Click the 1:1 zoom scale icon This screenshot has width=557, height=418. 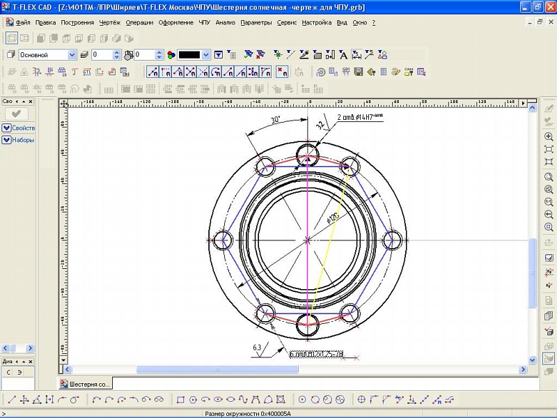coord(549,202)
